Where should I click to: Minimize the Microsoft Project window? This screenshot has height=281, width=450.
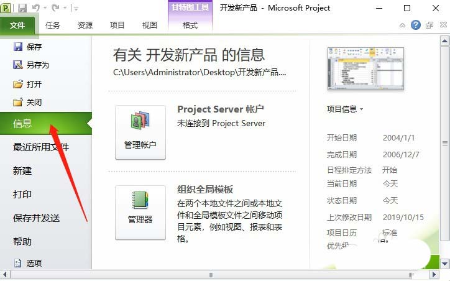379,8
